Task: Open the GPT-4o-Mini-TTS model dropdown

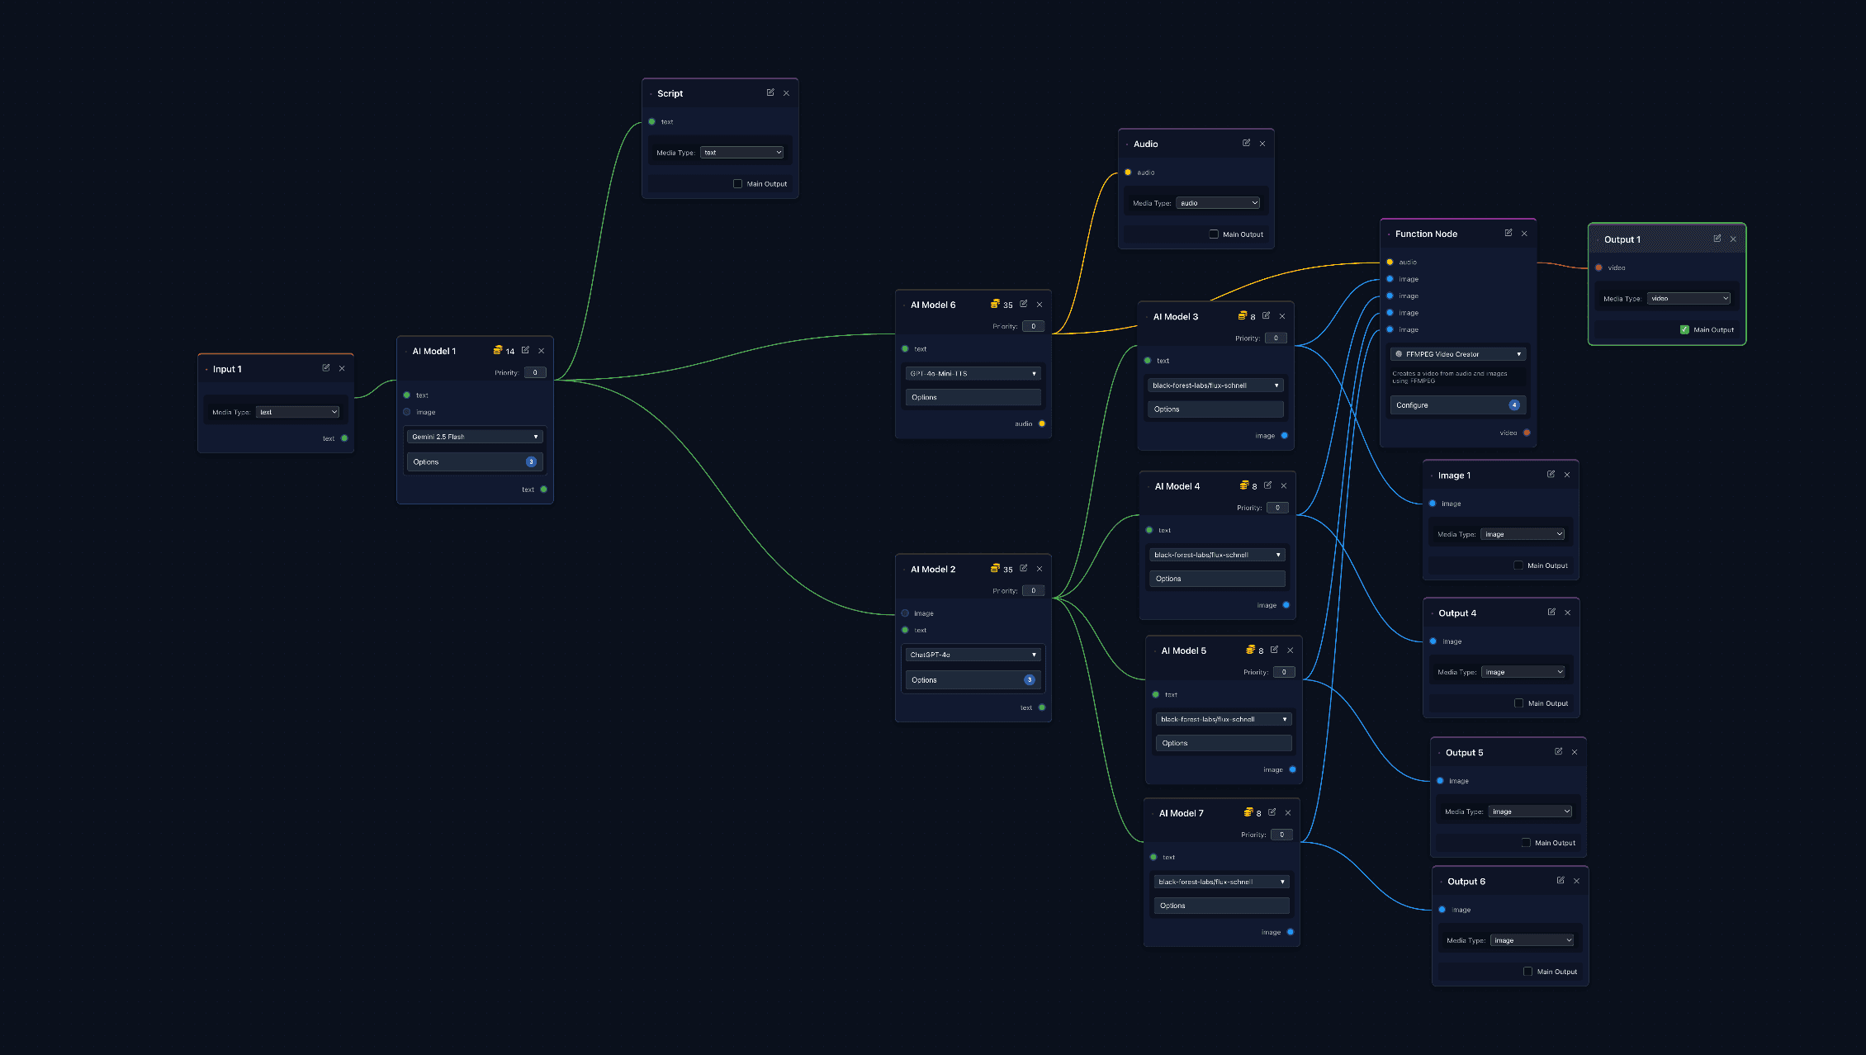Action: [x=973, y=373]
